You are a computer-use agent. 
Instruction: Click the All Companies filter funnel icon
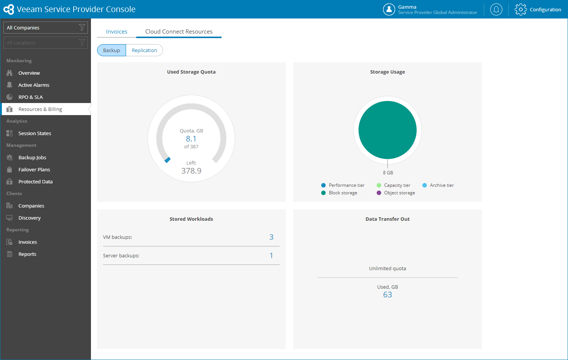tap(82, 28)
